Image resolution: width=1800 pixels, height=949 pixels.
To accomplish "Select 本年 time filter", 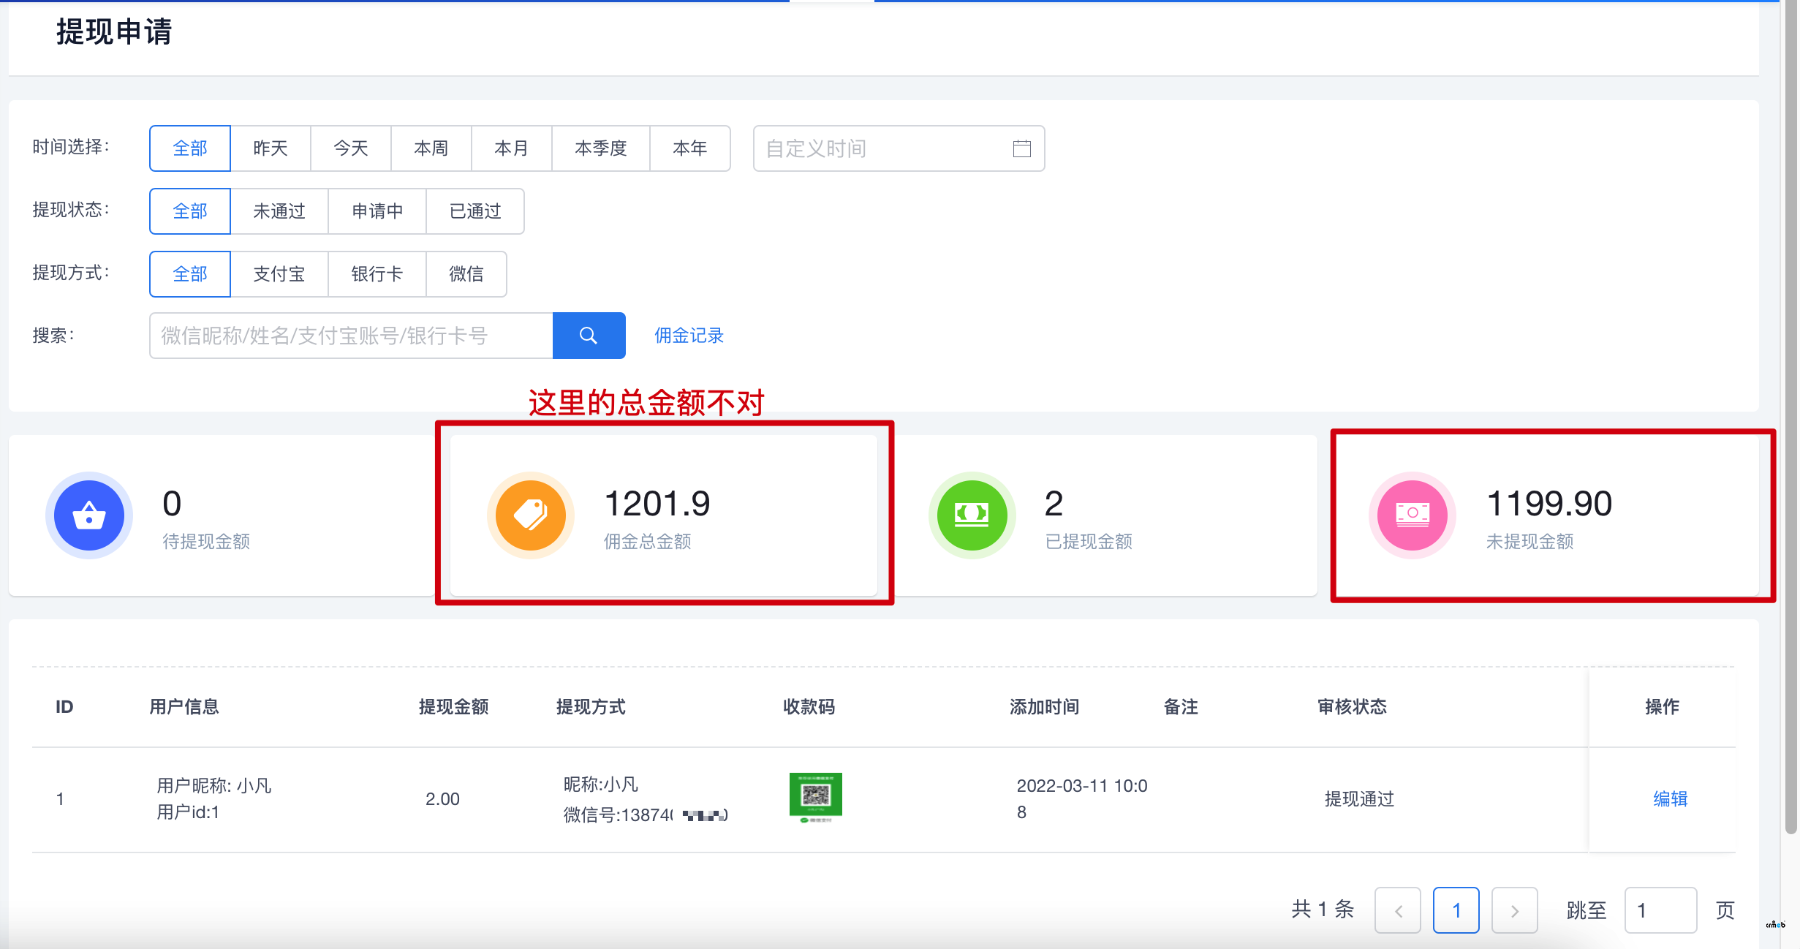I will tap(690, 148).
